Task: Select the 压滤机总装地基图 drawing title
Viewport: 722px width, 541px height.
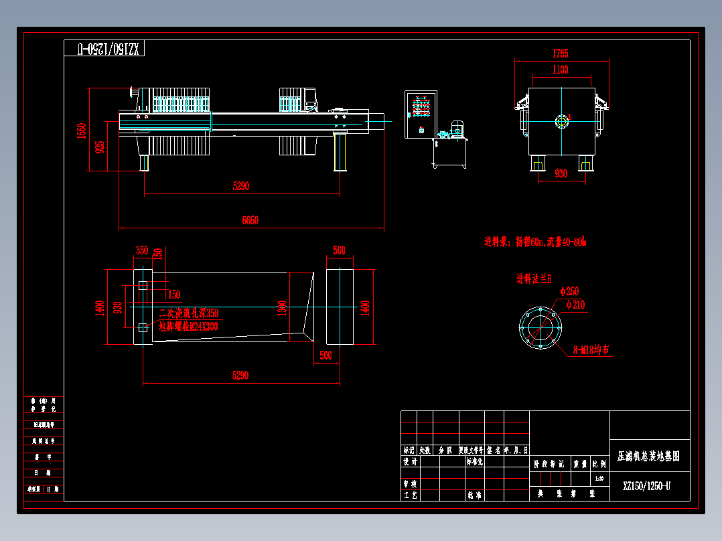Action: [648, 456]
